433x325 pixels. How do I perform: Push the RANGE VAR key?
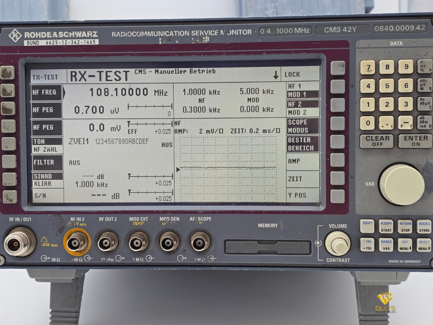pyautogui.click(x=386, y=245)
